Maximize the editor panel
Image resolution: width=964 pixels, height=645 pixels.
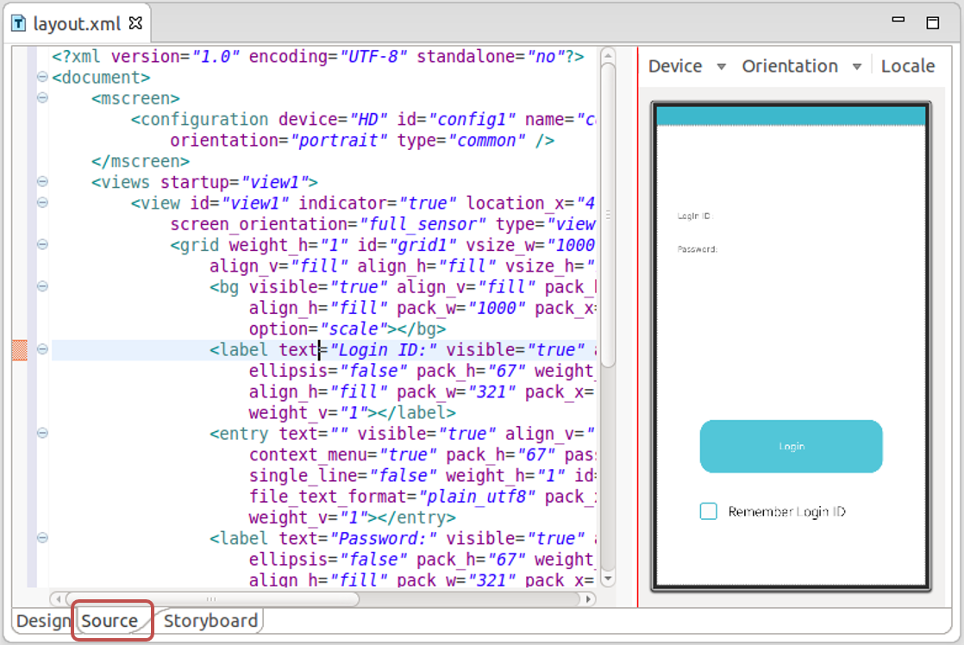tap(932, 22)
